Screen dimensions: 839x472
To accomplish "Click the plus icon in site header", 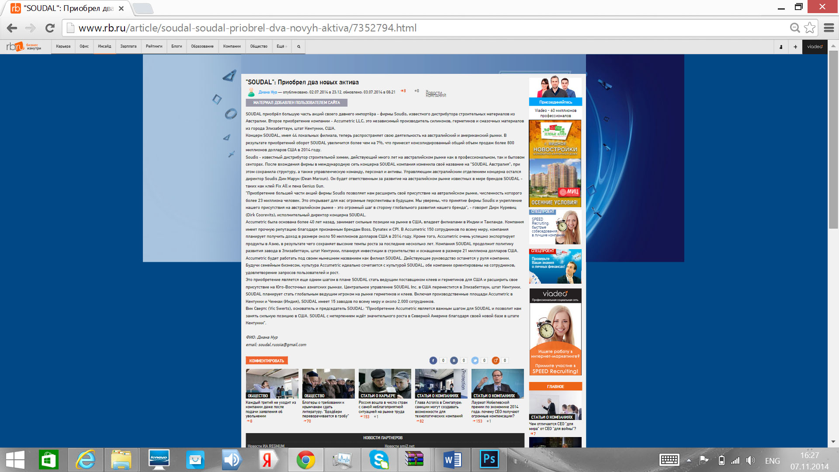I will click(x=795, y=47).
